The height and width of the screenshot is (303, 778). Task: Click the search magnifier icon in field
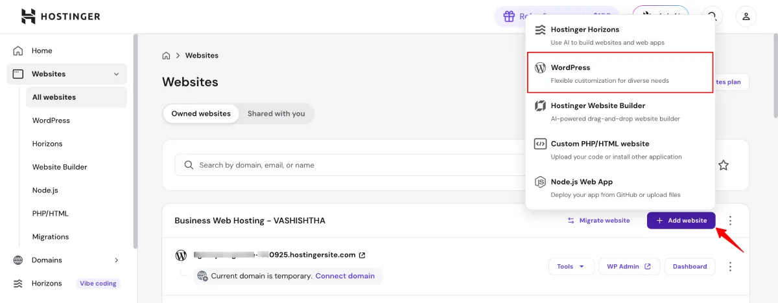pyautogui.click(x=189, y=165)
